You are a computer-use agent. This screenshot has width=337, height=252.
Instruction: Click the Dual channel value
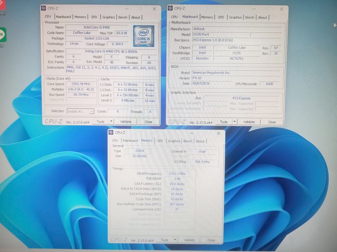[x=202, y=152]
